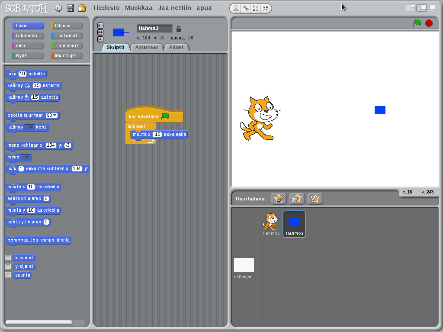
Task: Click the steps value in liiku askelta block
Action: 22,74
